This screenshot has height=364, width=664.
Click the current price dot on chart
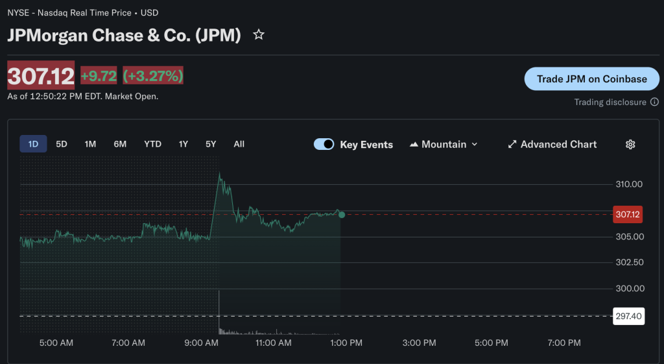point(342,215)
